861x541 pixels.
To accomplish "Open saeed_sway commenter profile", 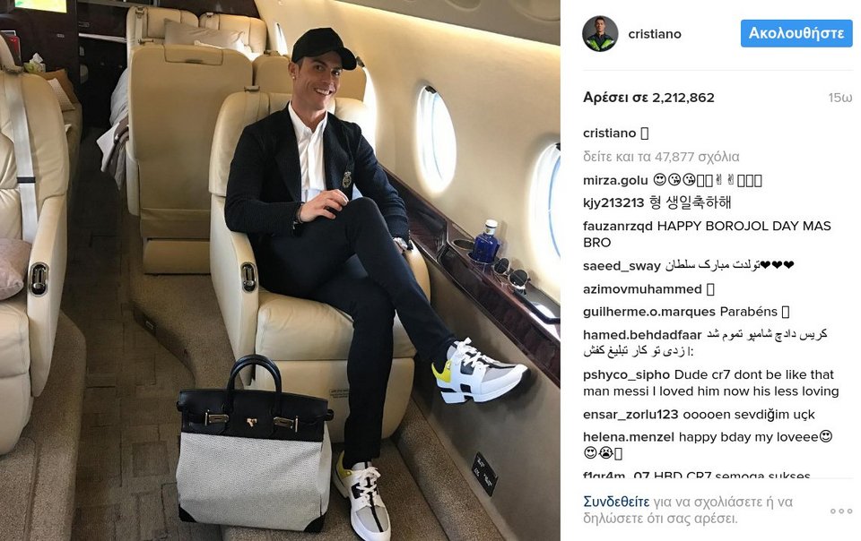I will click(x=622, y=266).
